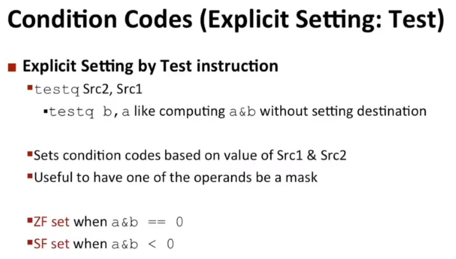Click the words like computing a&b
Screen dimensions: 456x259
[x=195, y=111]
